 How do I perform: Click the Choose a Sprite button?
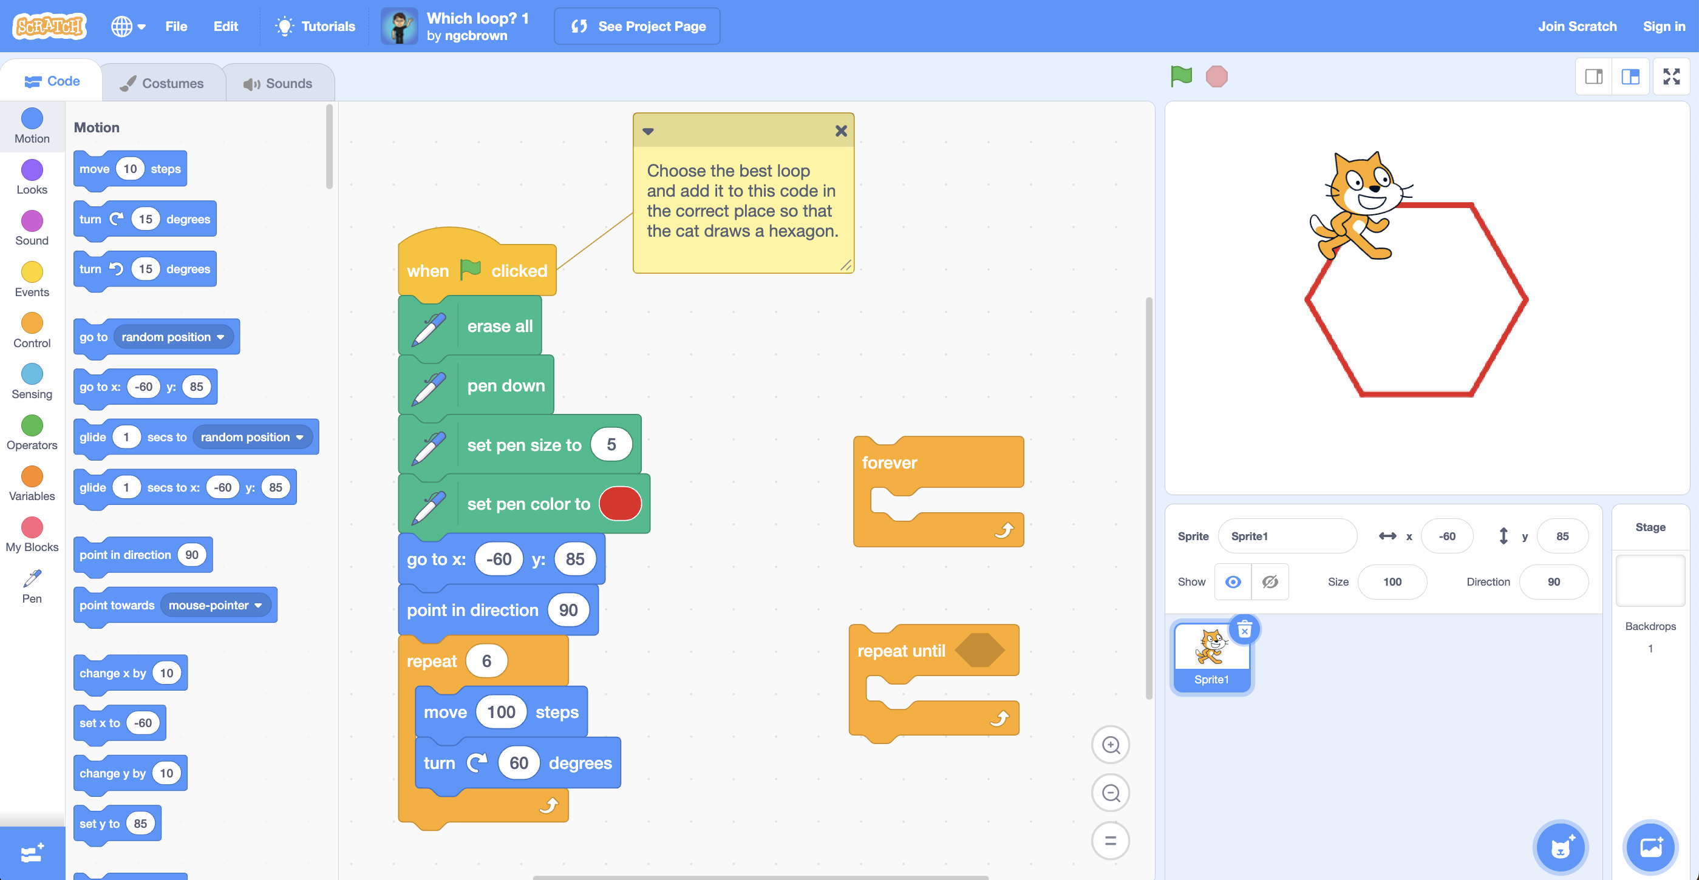pos(1561,847)
